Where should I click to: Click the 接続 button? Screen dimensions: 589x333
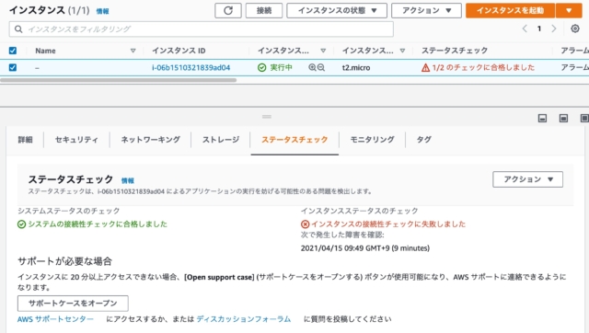tap(264, 10)
